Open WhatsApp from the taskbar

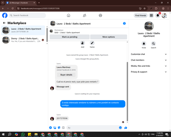click(23, 134)
